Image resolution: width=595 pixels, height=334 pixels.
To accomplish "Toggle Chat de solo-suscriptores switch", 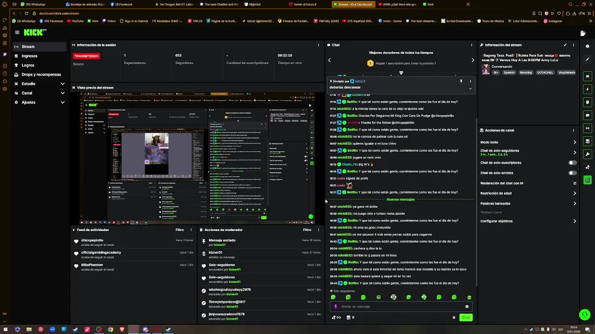I will pyautogui.click(x=573, y=163).
